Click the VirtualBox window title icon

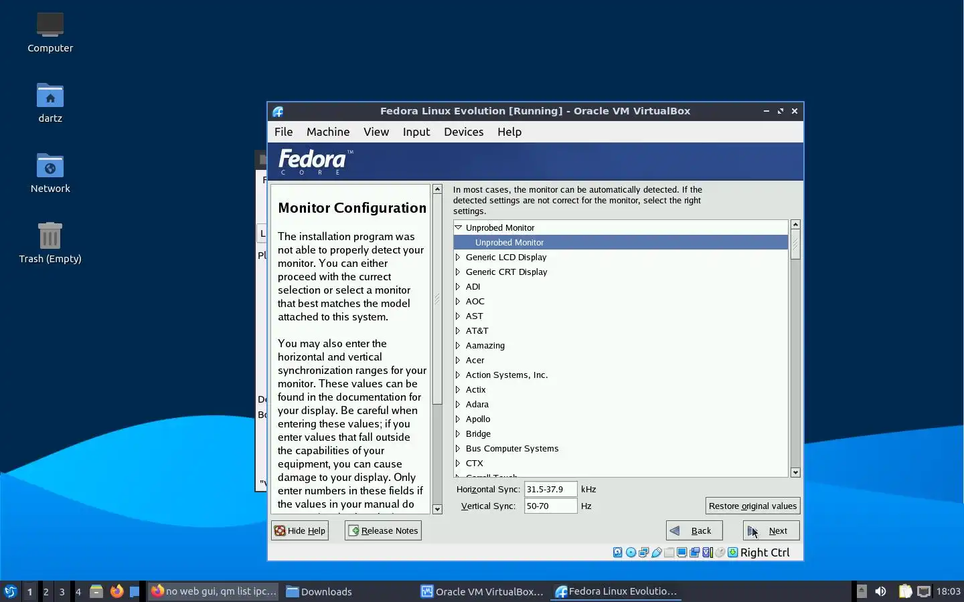coord(278,112)
